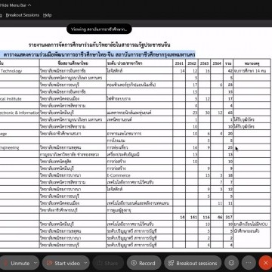Click the greyed-out Share button

(x=108, y=263)
